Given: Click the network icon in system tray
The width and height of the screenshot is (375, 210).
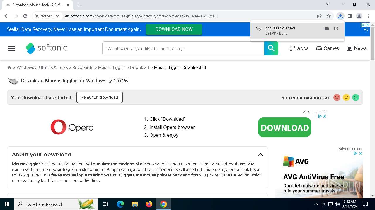Looking at the screenshot, I should (330, 204).
